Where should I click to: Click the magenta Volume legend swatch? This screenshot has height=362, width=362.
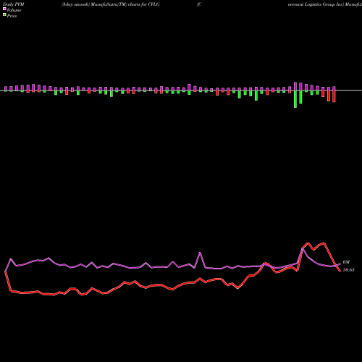(4, 9)
